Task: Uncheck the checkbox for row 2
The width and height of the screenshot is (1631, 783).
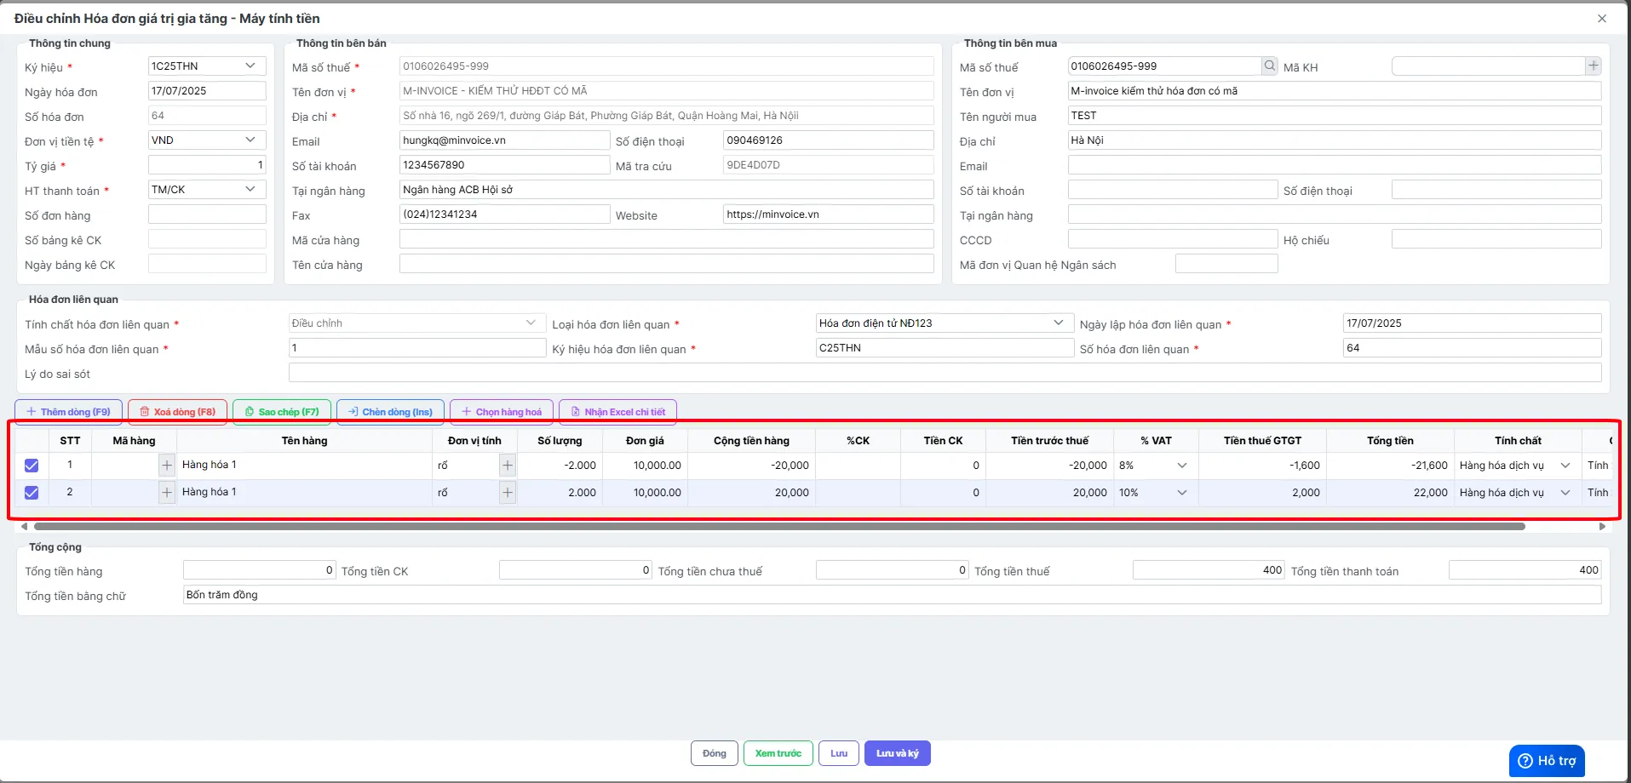Action: tap(32, 493)
